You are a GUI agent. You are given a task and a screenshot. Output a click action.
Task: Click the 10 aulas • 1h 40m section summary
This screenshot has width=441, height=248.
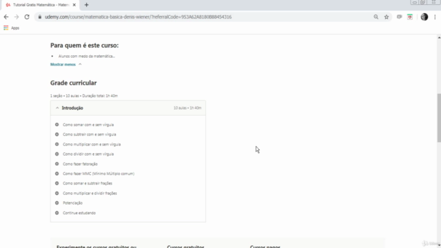pyautogui.click(x=187, y=108)
